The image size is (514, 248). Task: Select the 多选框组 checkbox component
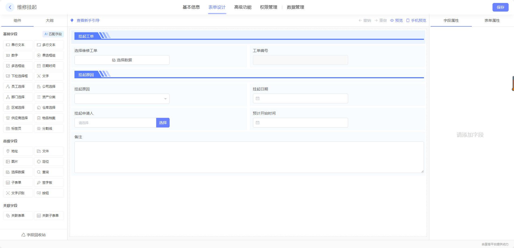pyautogui.click(x=18, y=66)
